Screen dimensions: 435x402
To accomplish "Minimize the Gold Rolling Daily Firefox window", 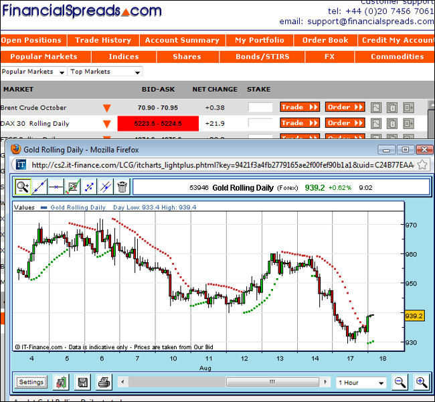I will coord(386,150).
